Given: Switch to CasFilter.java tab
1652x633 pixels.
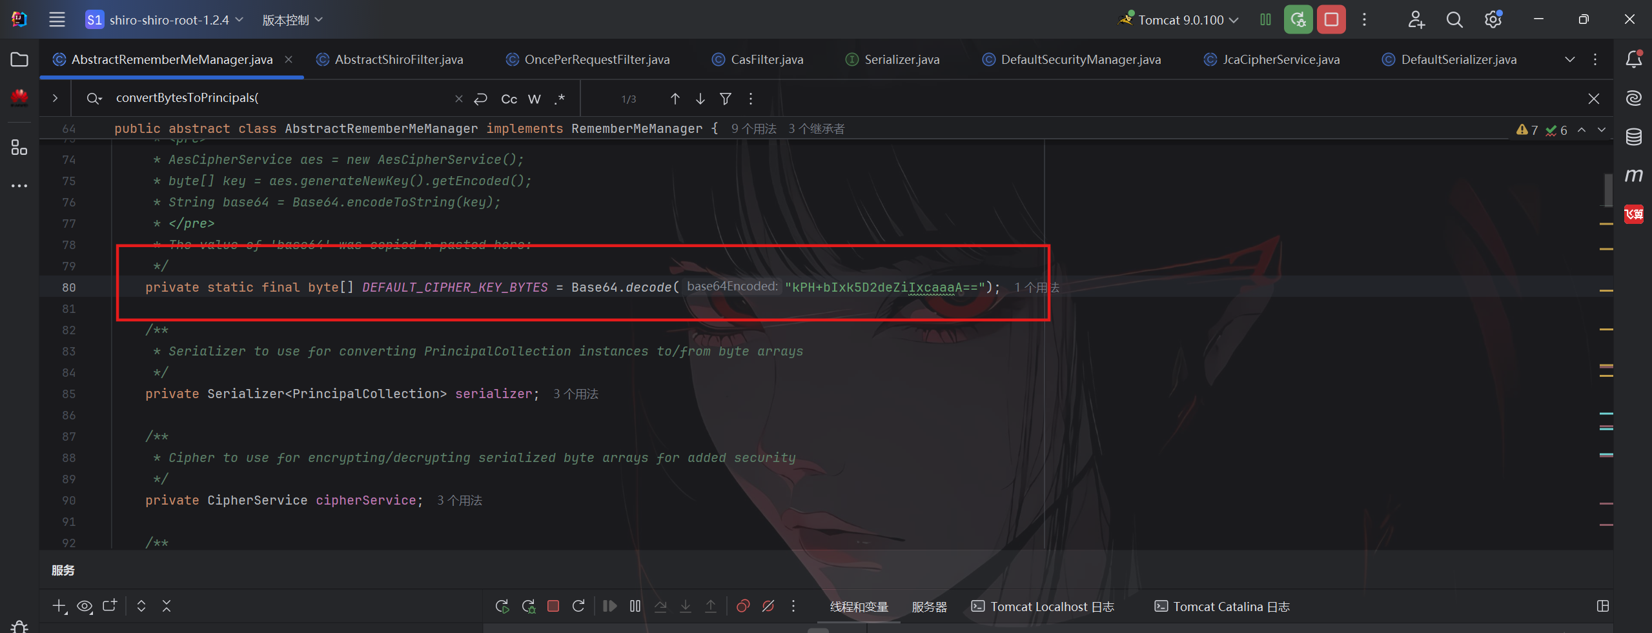Looking at the screenshot, I should tap(758, 59).
